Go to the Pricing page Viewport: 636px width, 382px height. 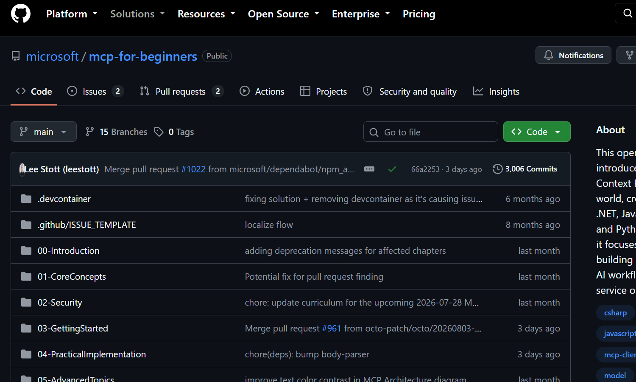pyautogui.click(x=419, y=14)
